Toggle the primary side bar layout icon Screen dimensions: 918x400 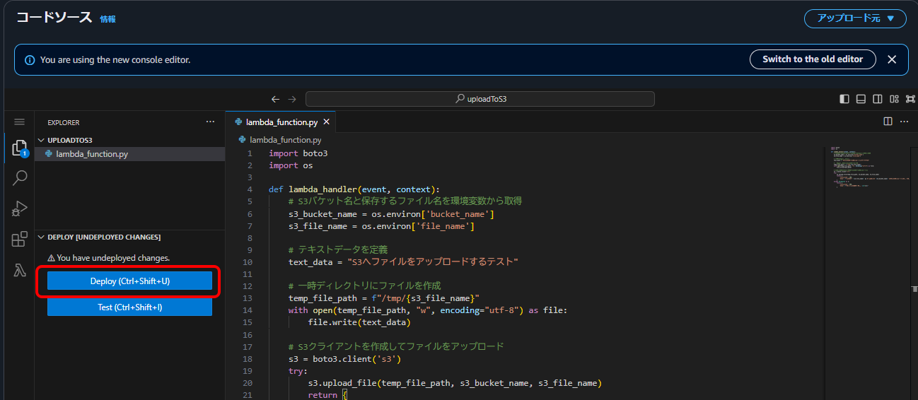pos(844,100)
